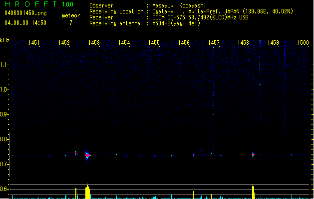
Task: Click the 0.8 kHz frequency label
Action: (x=4, y=139)
